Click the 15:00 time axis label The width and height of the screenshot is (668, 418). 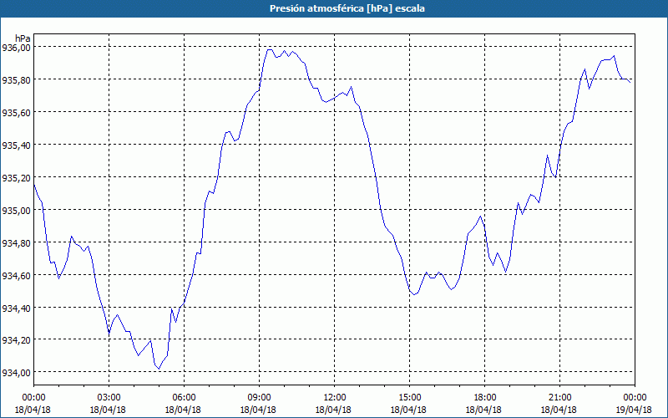pyautogui.click(x=409, y=398)
